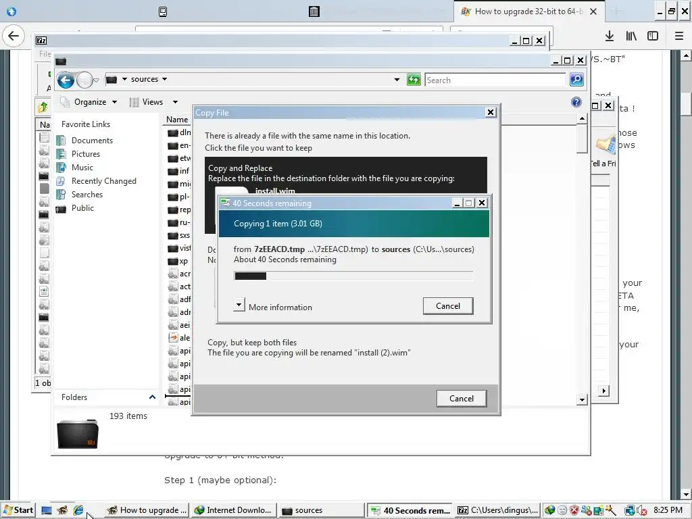Image resolution: width=692 pixels, height=519 pixels.
Task: Open the Start menu
Action: (x=18, y=510)
